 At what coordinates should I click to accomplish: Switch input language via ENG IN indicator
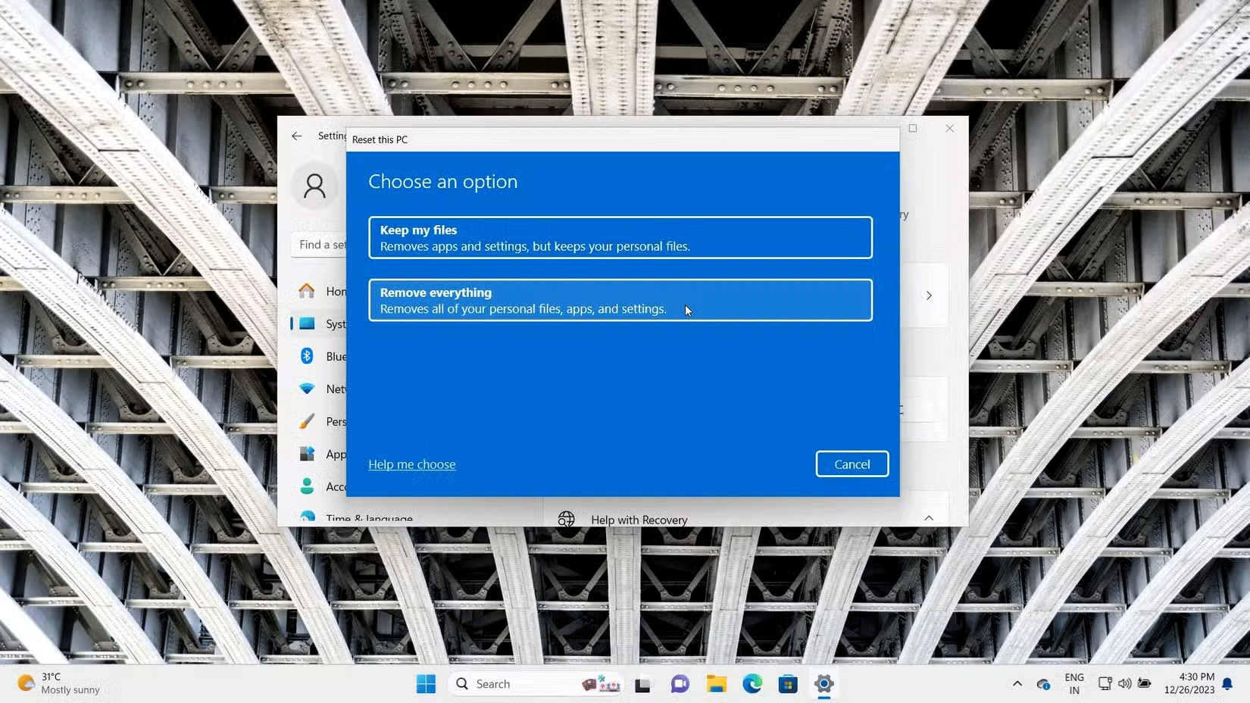coord(1073,683)
